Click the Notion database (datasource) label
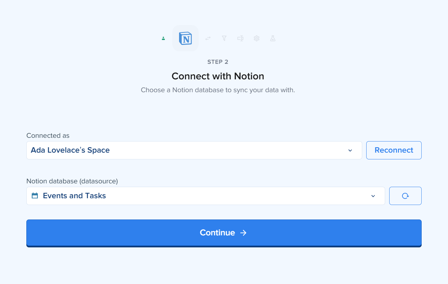 [x=72, y=181]
